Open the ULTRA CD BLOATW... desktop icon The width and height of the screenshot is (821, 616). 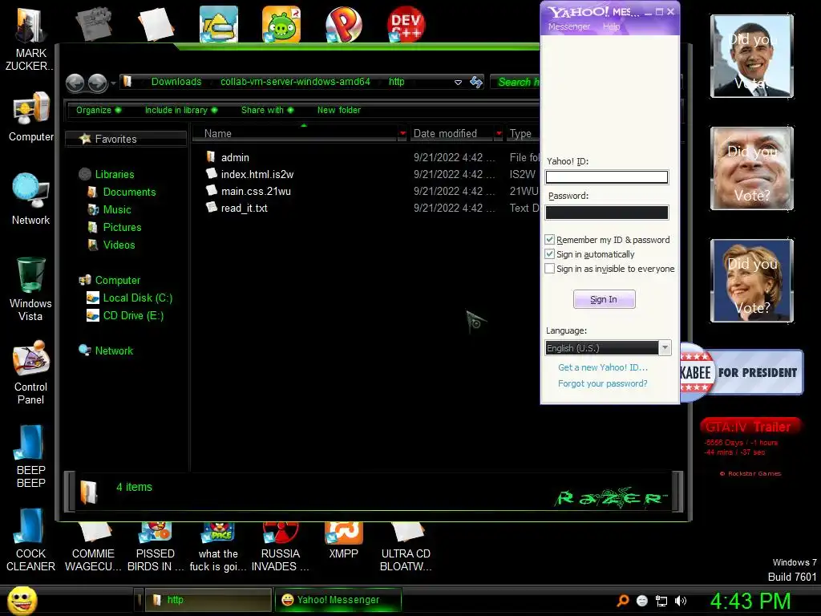pos(406,547)
